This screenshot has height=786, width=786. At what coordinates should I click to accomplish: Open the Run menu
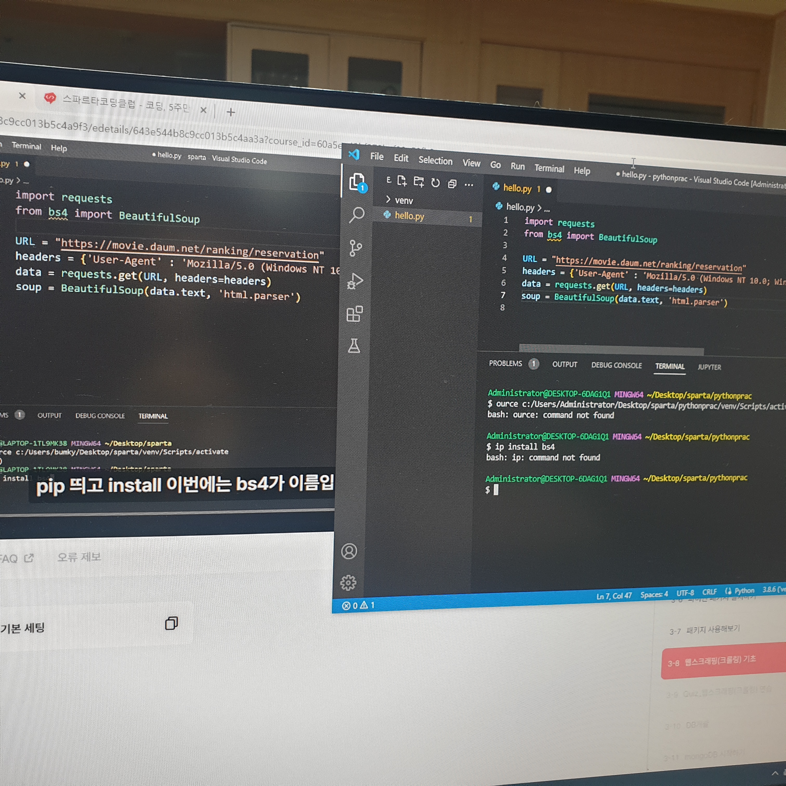pos(518,166)
